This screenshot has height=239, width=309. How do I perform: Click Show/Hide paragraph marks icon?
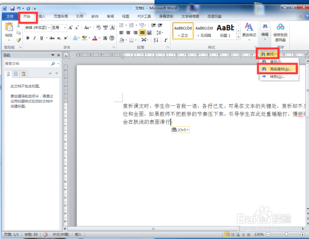166,40
